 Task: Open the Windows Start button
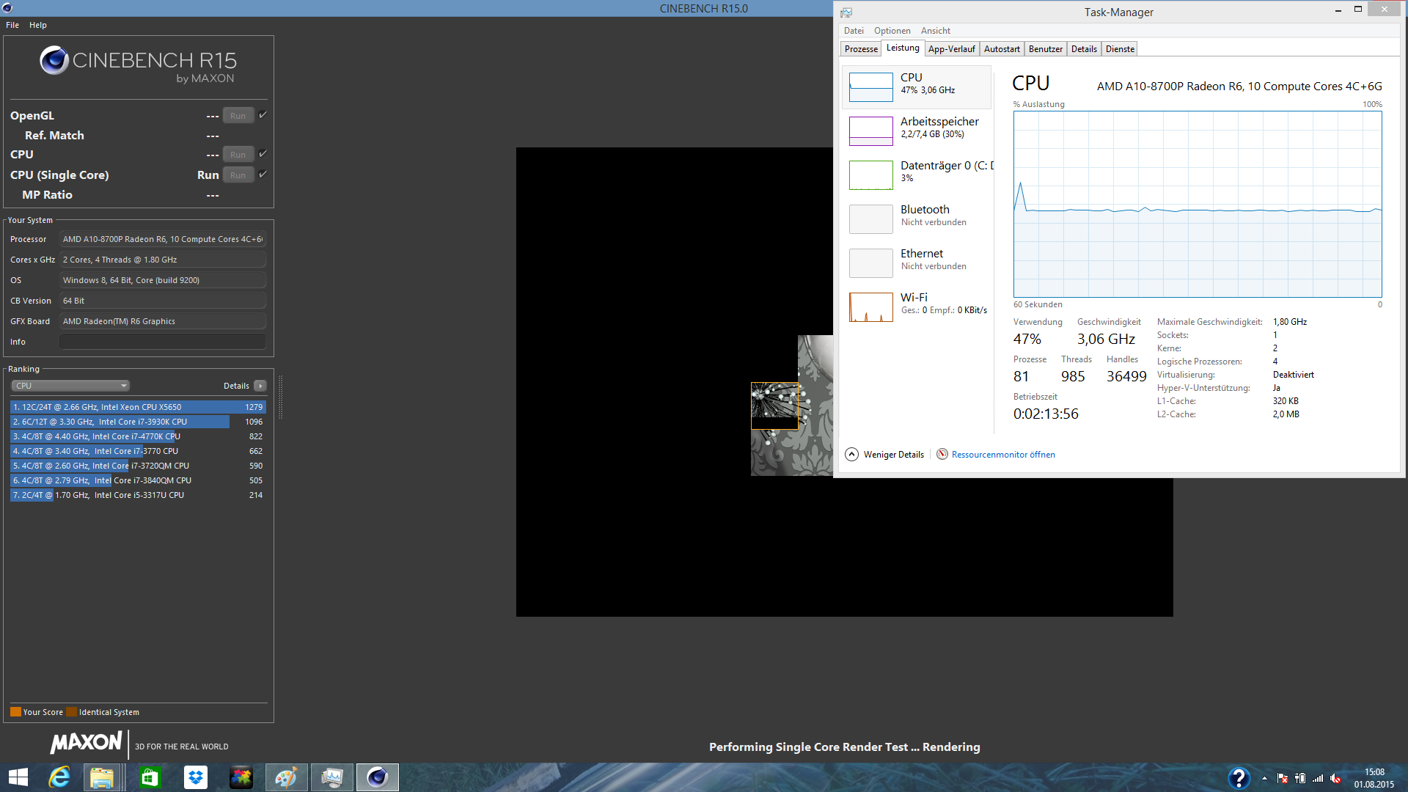click(x=18, y=777)
